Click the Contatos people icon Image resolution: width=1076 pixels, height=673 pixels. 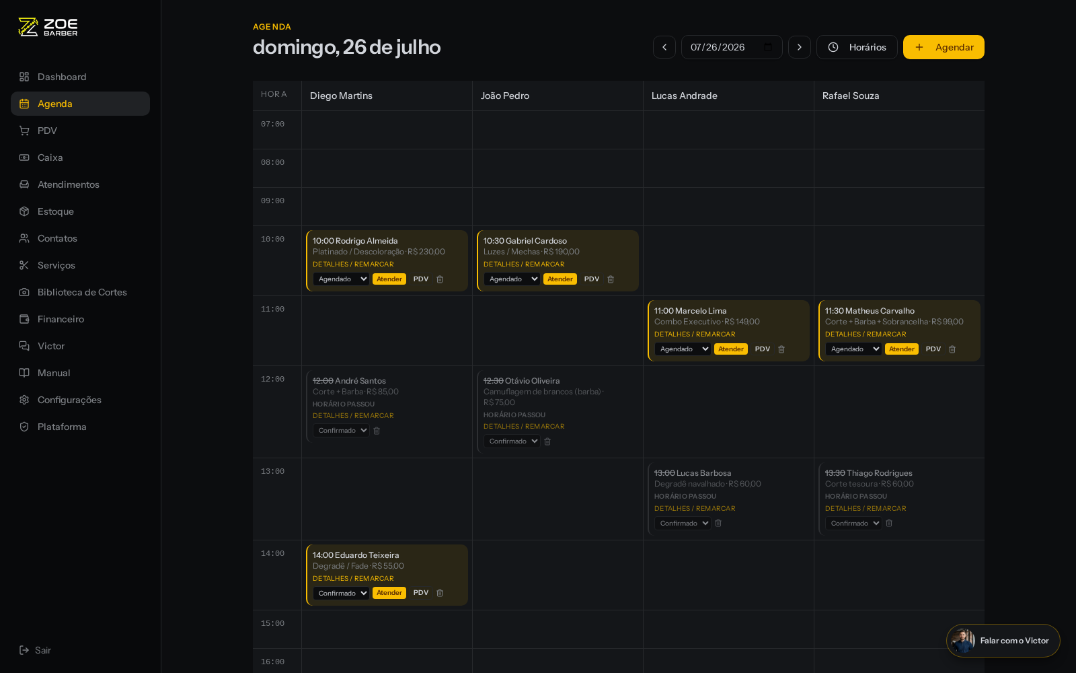point(24,238)
